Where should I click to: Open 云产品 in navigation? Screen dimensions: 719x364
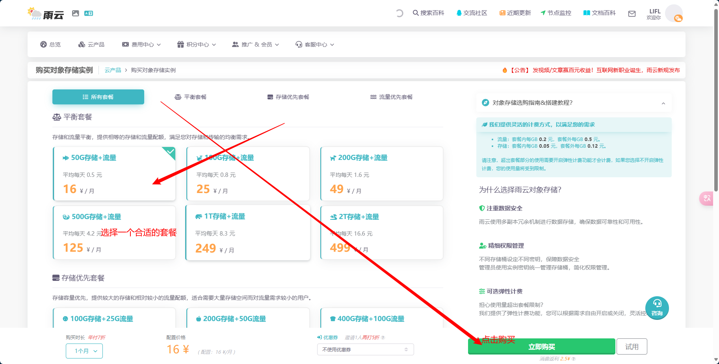[91, 45]
